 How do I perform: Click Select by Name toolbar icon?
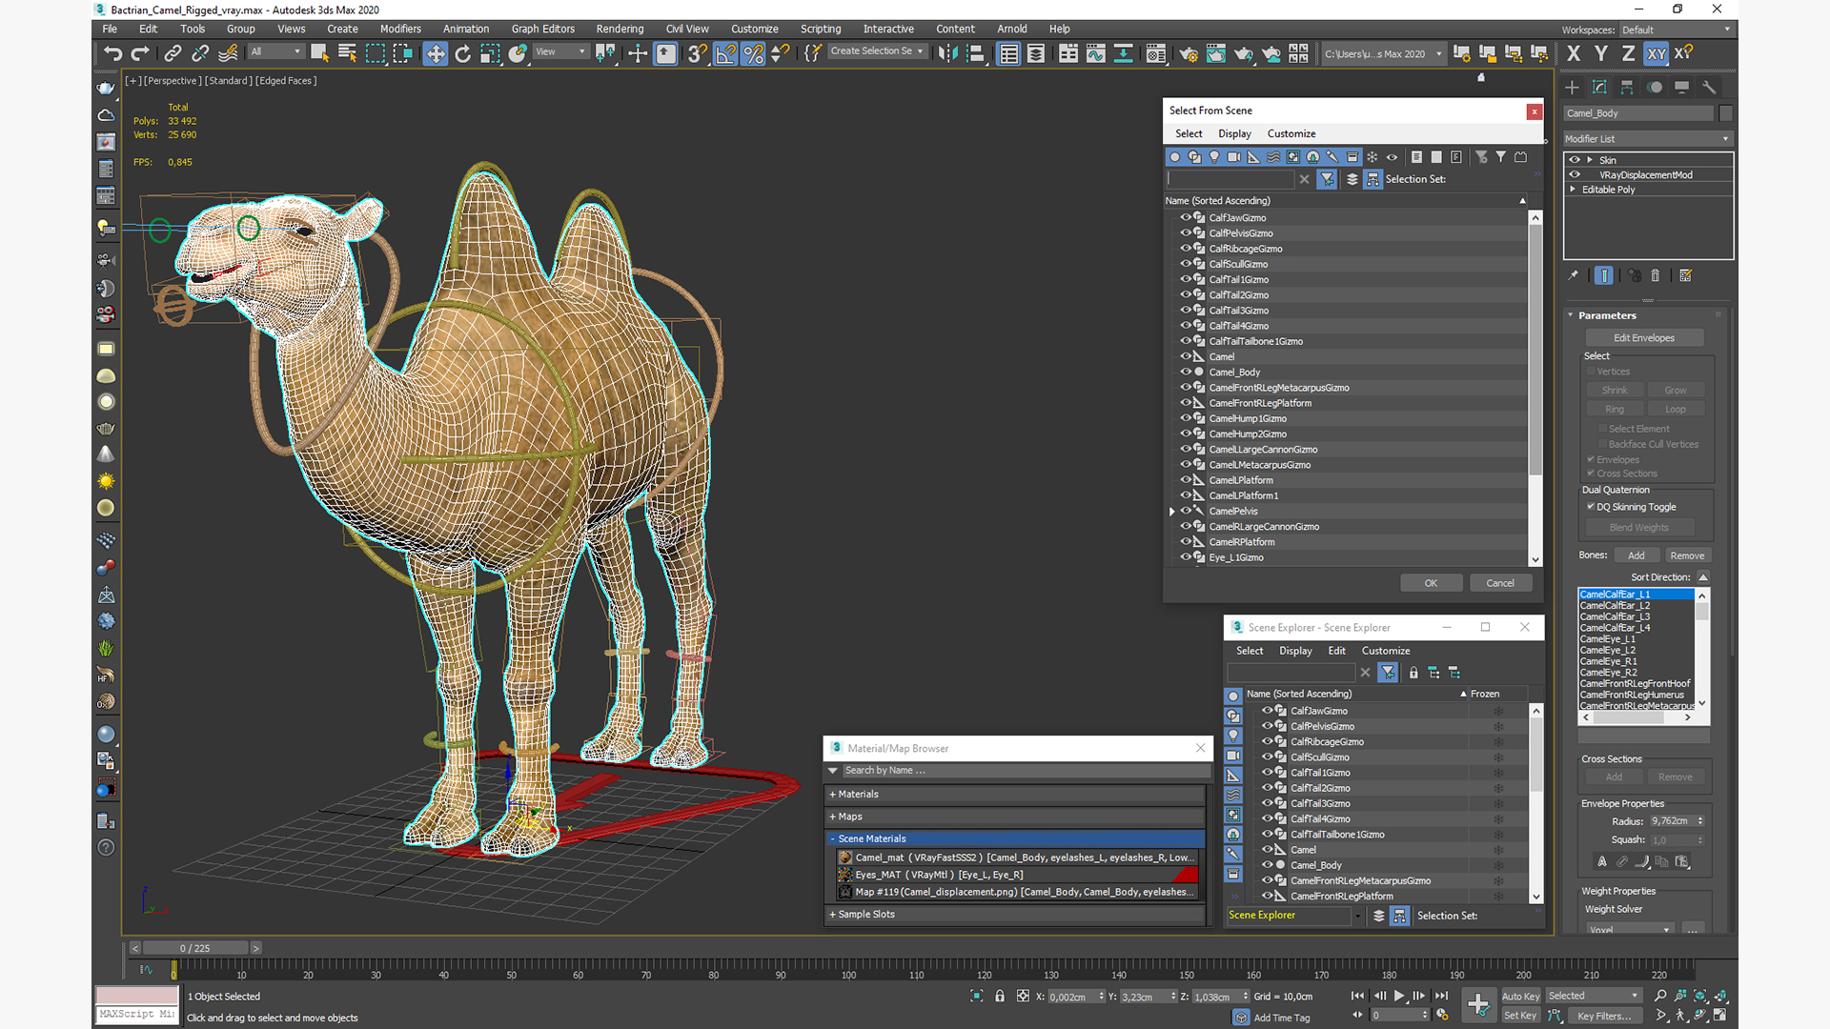click(347, 53)
